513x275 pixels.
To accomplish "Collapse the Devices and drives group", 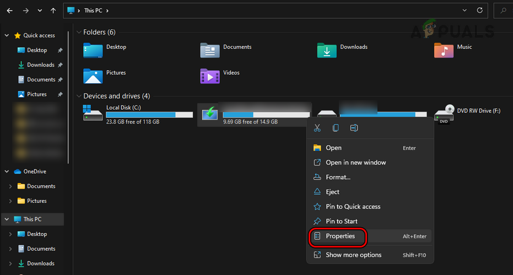I will [79, 96].
